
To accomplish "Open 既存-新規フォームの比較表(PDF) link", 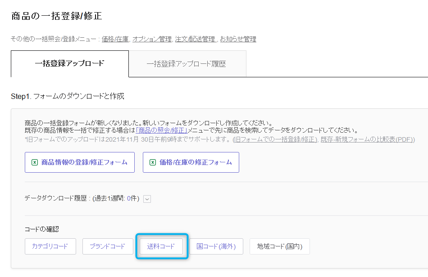I will tap(367, 139).
